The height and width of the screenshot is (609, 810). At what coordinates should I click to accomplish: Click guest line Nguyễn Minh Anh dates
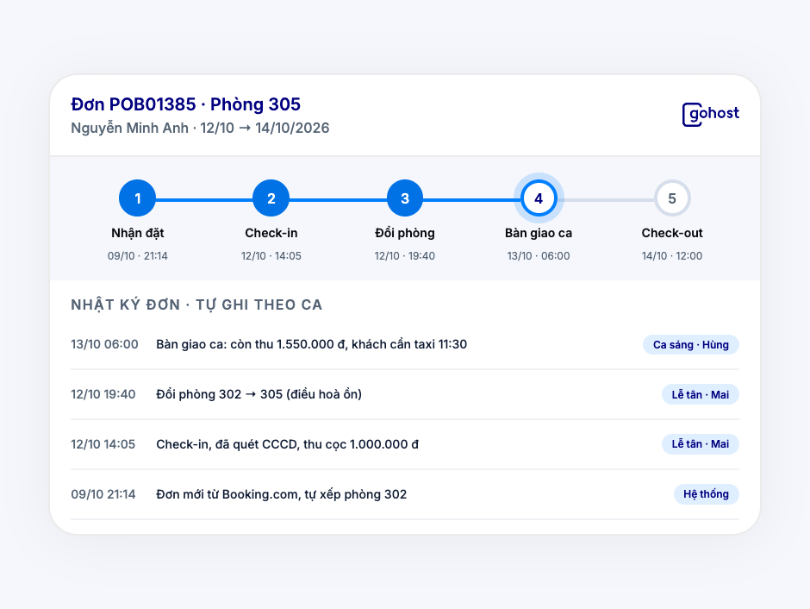tap(200, 129)
